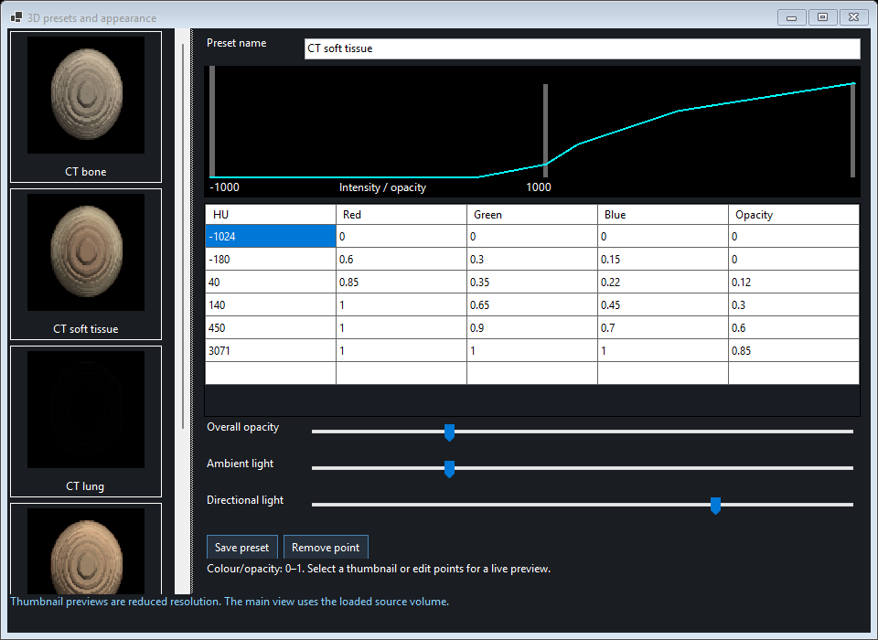Select the Green cell 0.65 in row 140
Viewport: 878px width, 640px height.
click(x=532, y=305)
